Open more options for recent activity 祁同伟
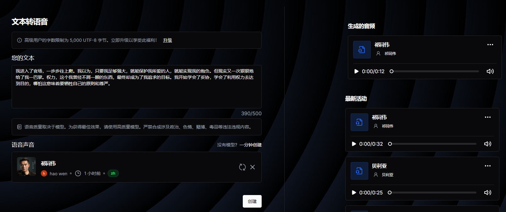The width and height of the screenshot is (506, 212). pyautogui.click(x=487, y=117)
